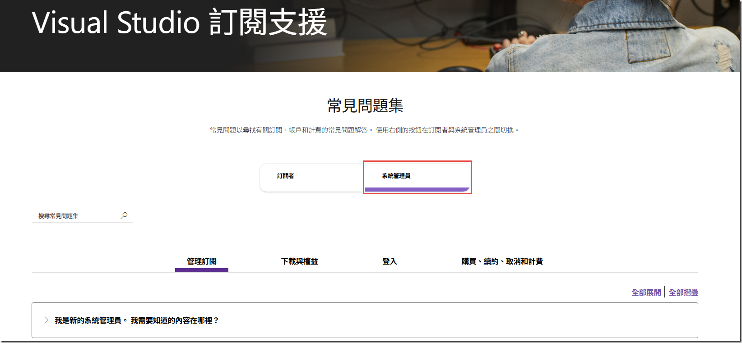Click the purple bar beneath 系統管理員
742x343 pixels.
pyautogui.click(x=417, y=189)
